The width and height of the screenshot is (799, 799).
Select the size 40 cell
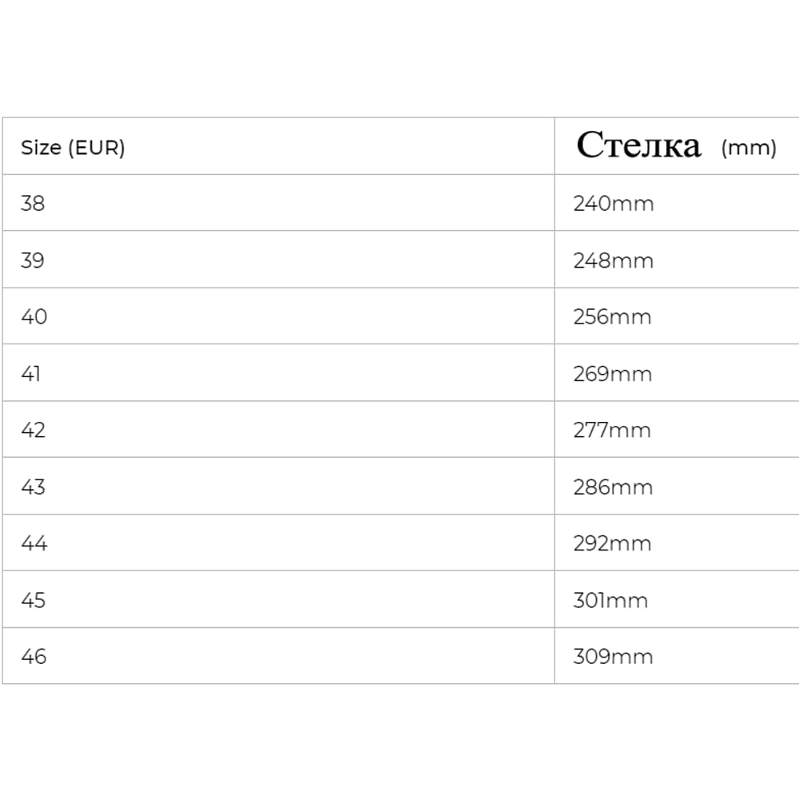[34, 317]
